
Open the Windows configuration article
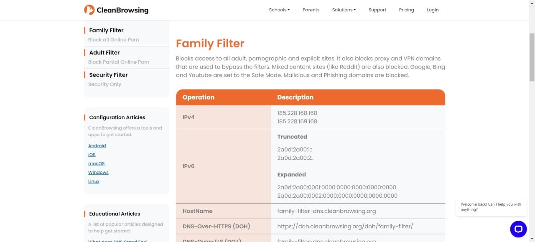pyautogui.click(x=98, y=173)
